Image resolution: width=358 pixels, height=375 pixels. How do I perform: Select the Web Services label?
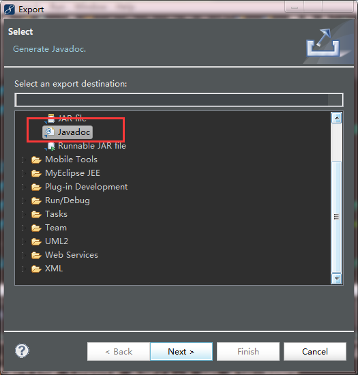72,255
